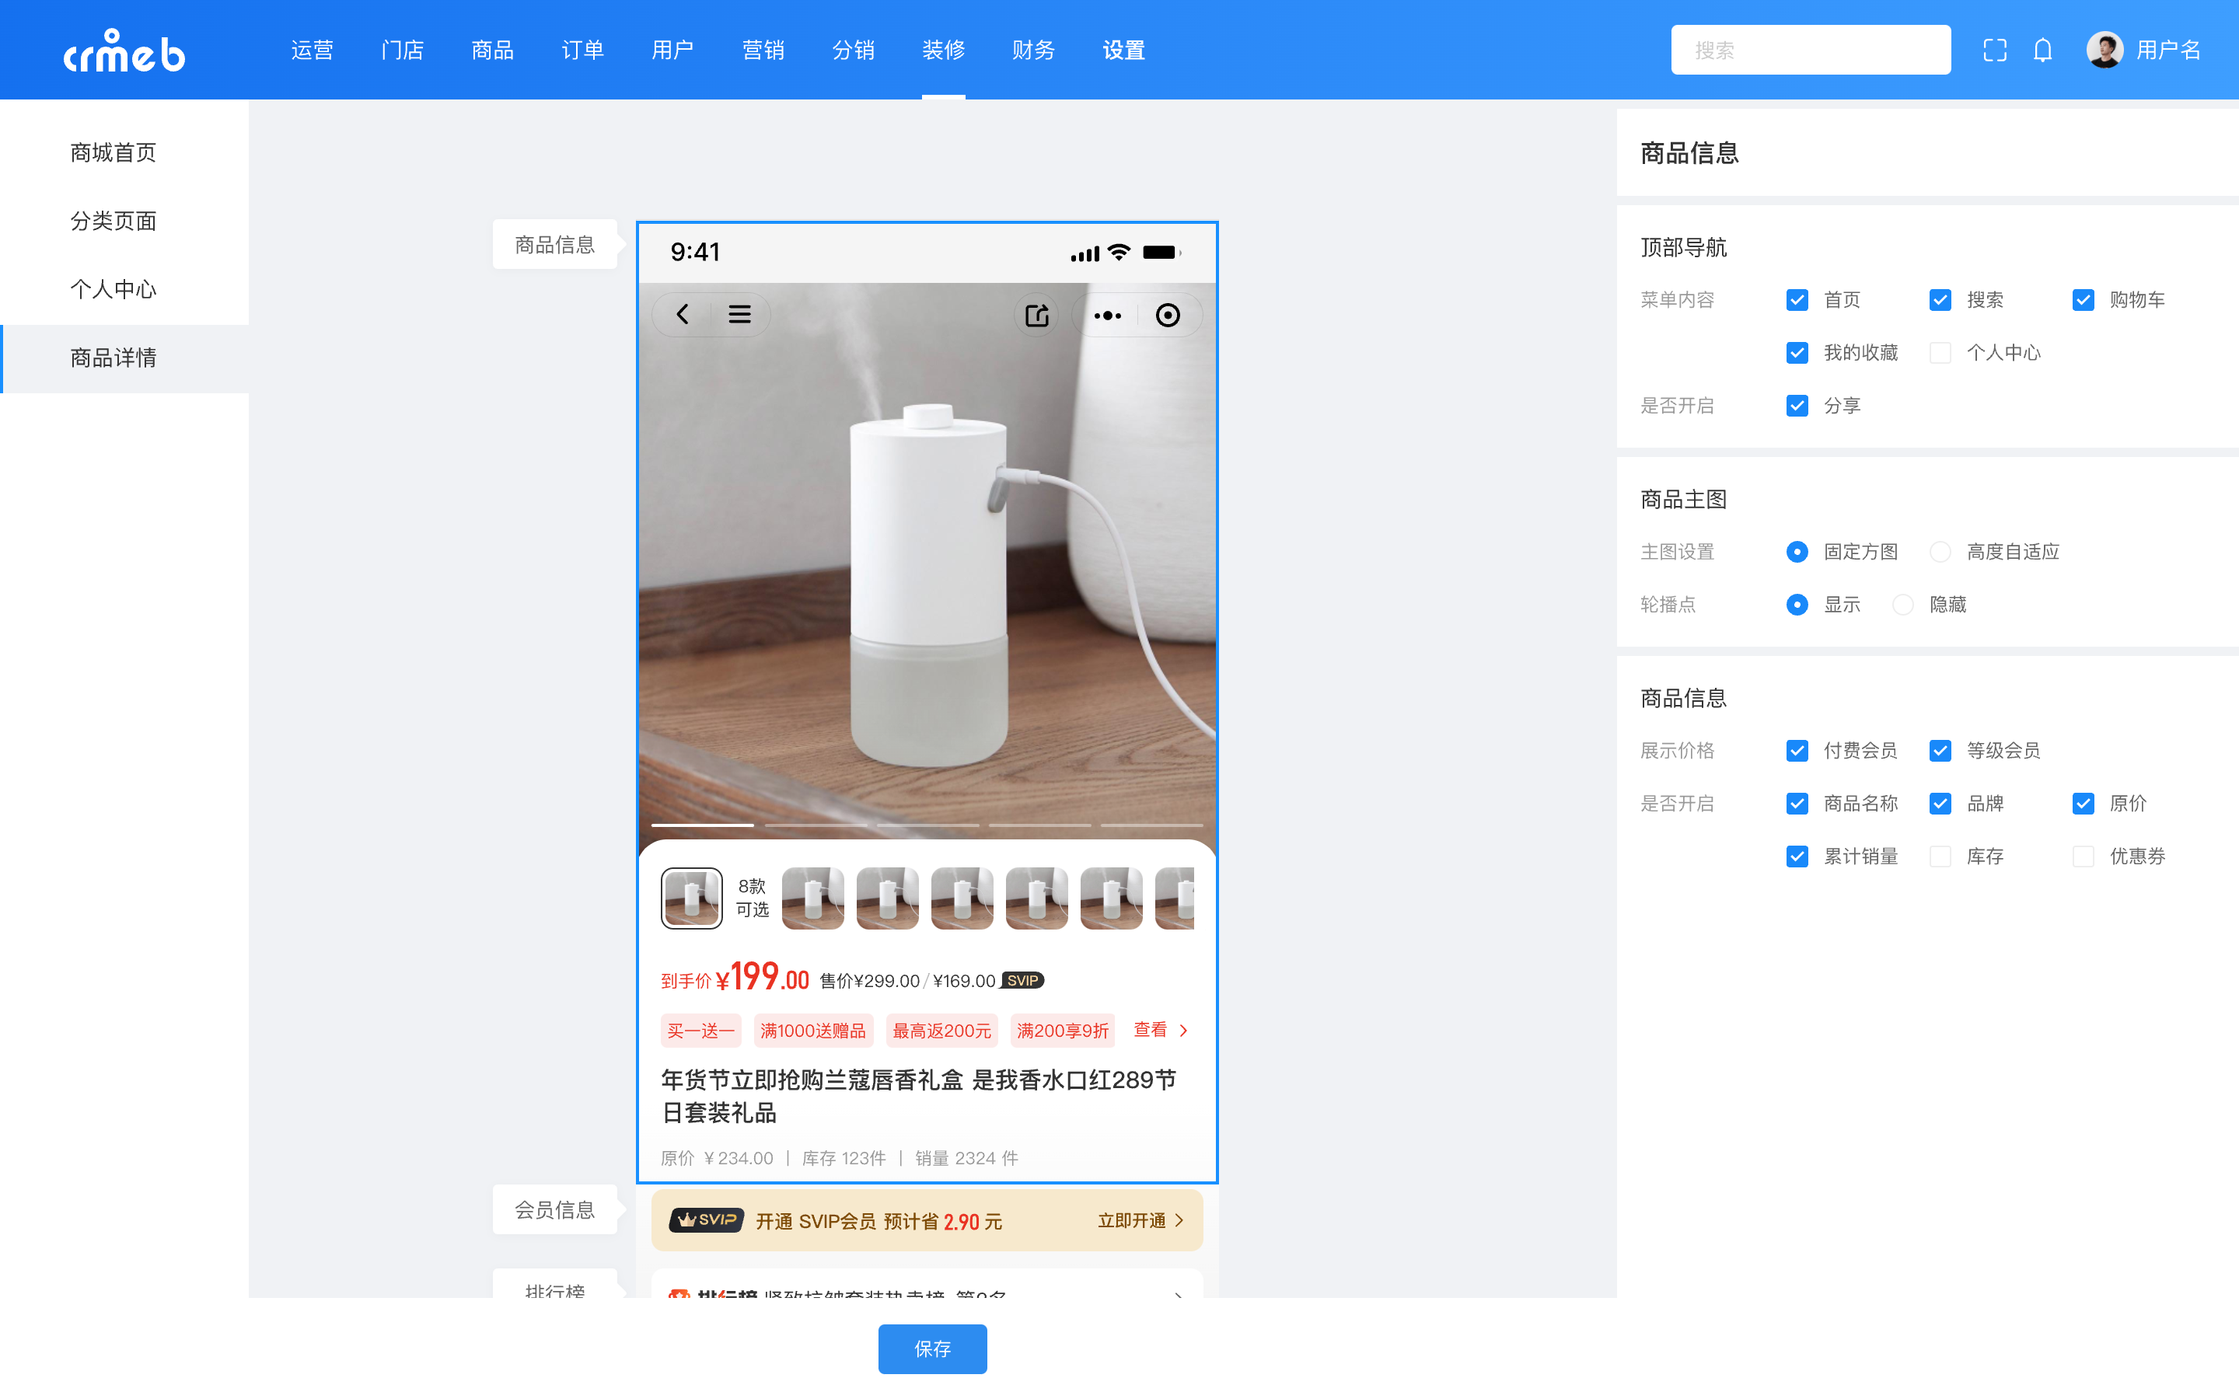Go to 商城首页 in sidebar
Image resolution: width=2239 pixels, height=1399 pixels.
click(124, 152)
